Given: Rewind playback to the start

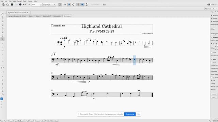Looking at the screenshot, I should point(65,4).
